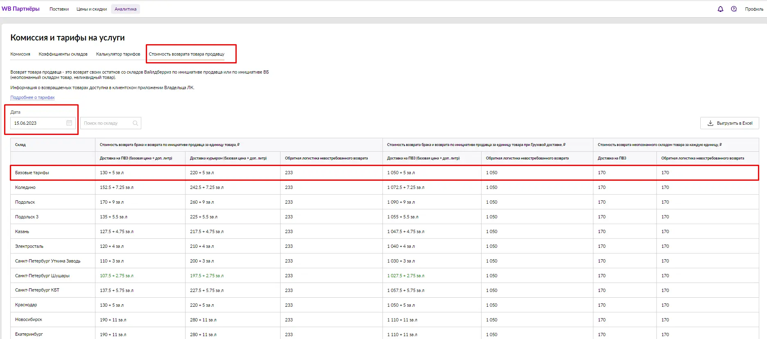
Task: Select the Коледино row name
Action: click(x=25, y=187)
